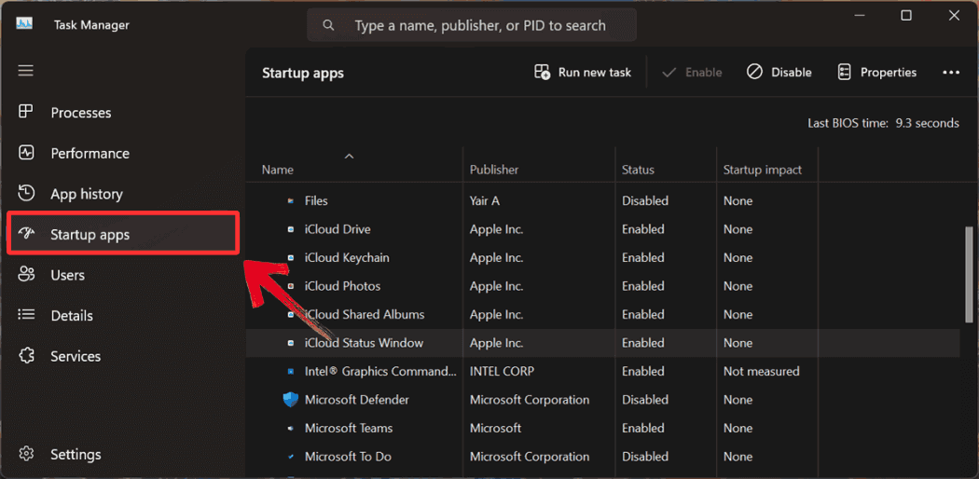Select the Intel® Graphics Command row
This screenshot has width=979, height=479.
(x=603, y=371)
